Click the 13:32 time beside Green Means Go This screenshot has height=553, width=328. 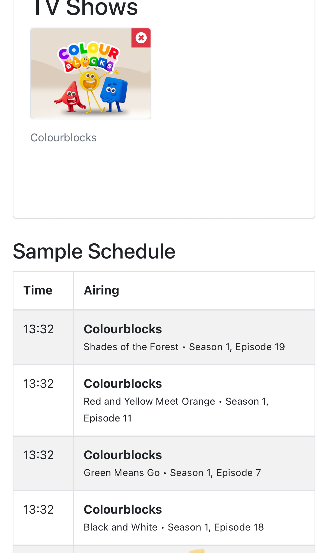38,455
